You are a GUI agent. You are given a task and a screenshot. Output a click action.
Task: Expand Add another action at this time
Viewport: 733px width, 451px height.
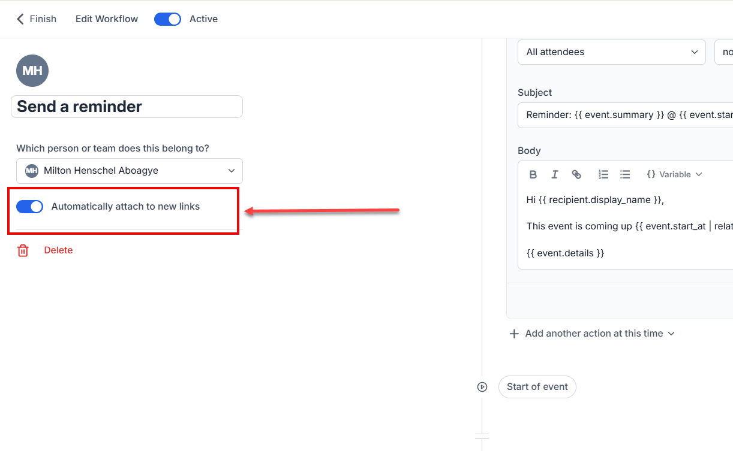[x=592, y=333]
